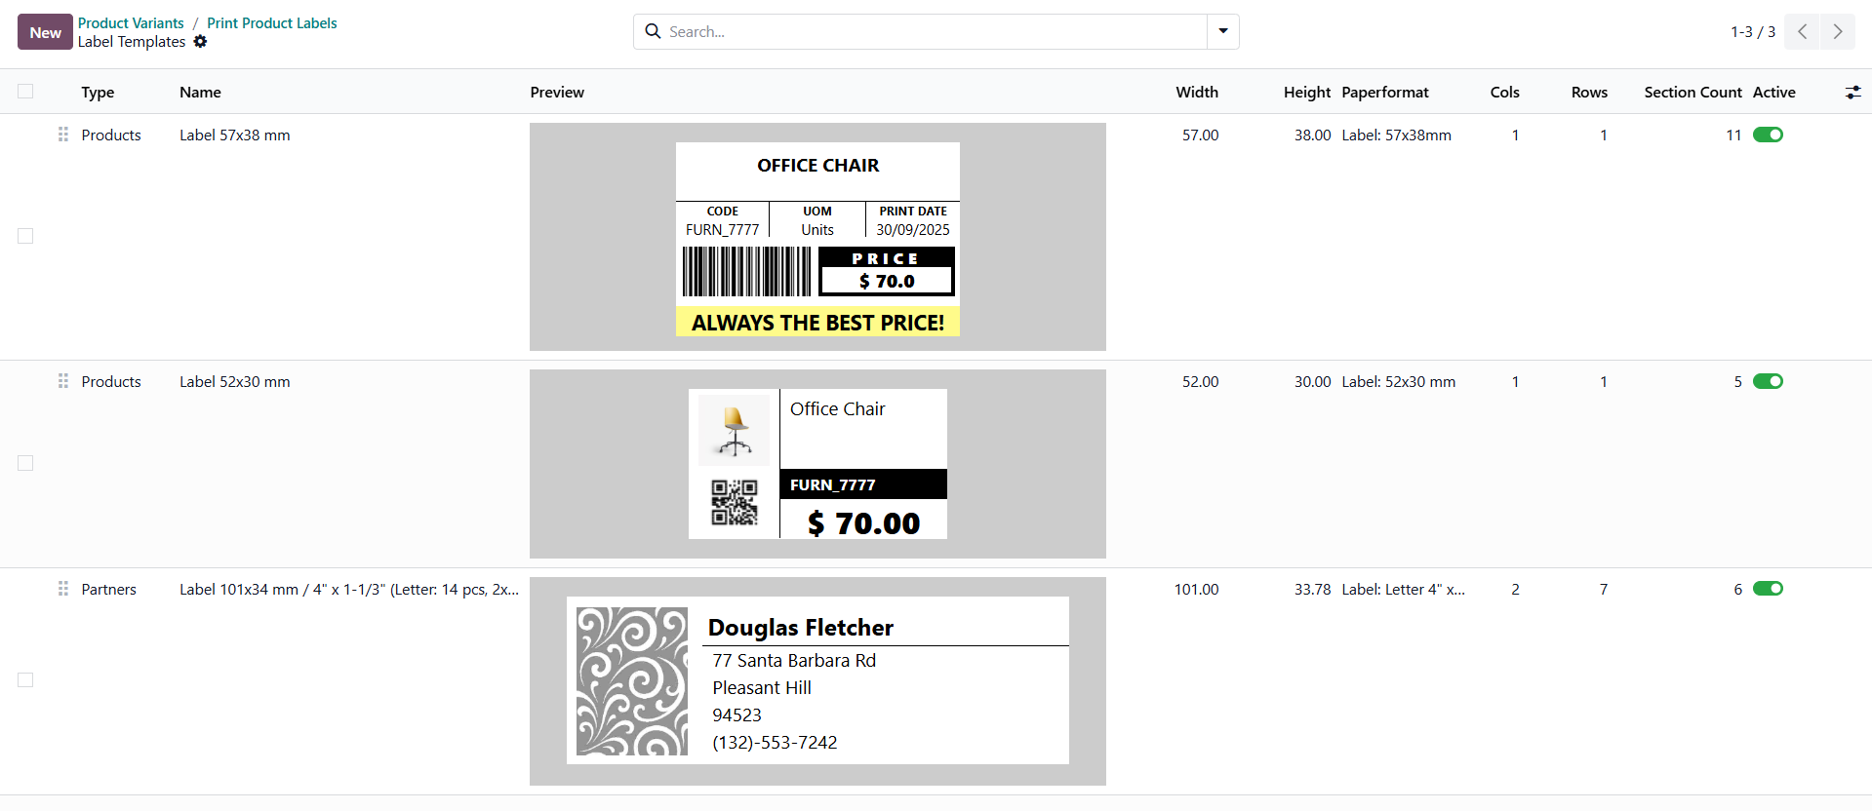Click the settings gear next to Label Templates
The height and width of the screenshot is (811, 1872).
click(x=200, y=42)
